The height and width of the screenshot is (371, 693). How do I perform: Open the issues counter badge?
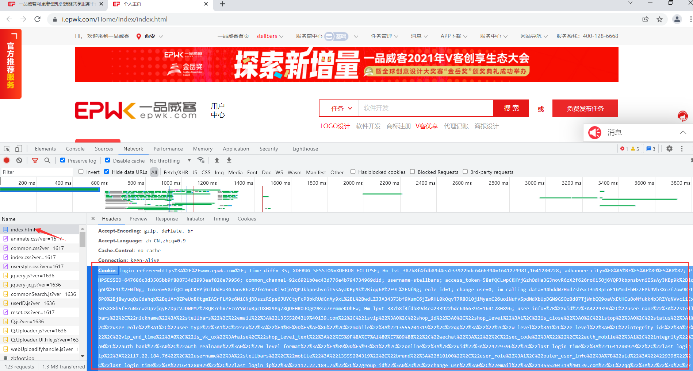click(x=651, y=149)
